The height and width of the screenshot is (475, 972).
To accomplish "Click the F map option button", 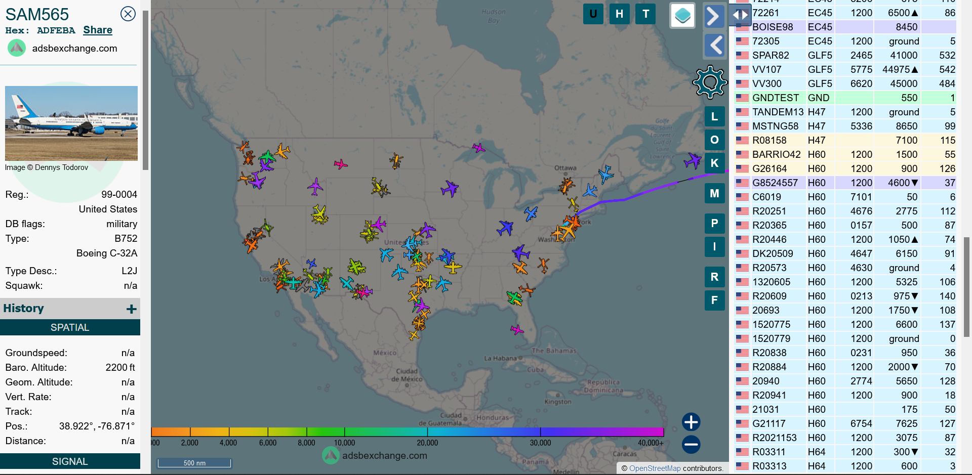I will [714, 300].
